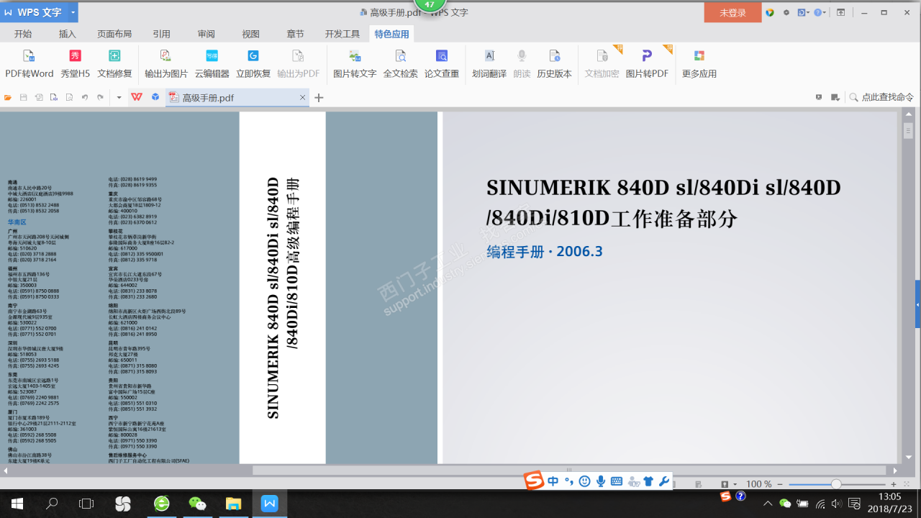Open 更多应用 more apps

pyautogui.click(x=699, y=64)
